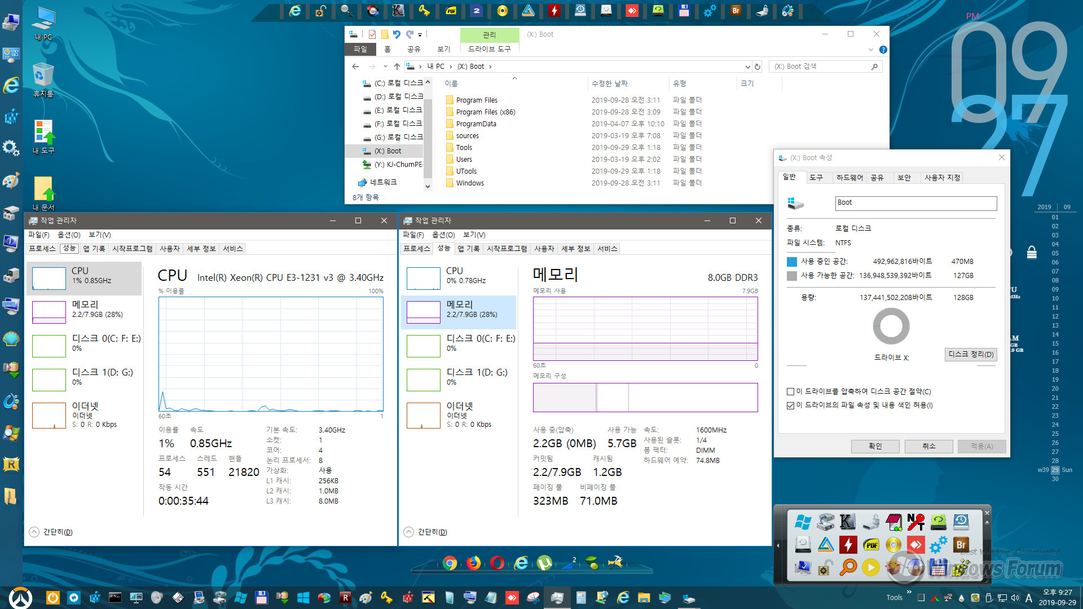Expand the Explorer ribbon with chevron
The width and height of the screenshot is (1083, 609).
(x=870, y=50)
